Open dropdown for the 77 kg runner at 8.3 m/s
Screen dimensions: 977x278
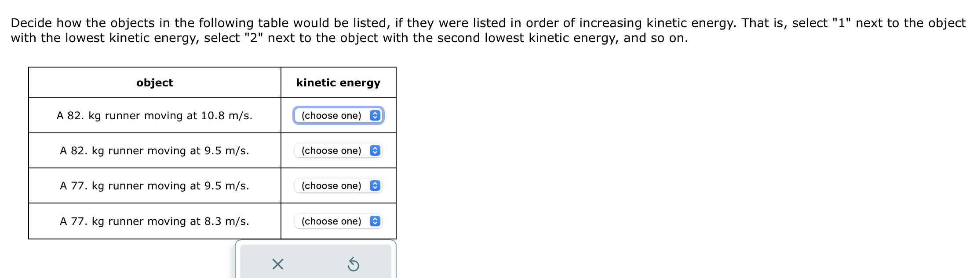pyautogui.click(x=337, y=221)
